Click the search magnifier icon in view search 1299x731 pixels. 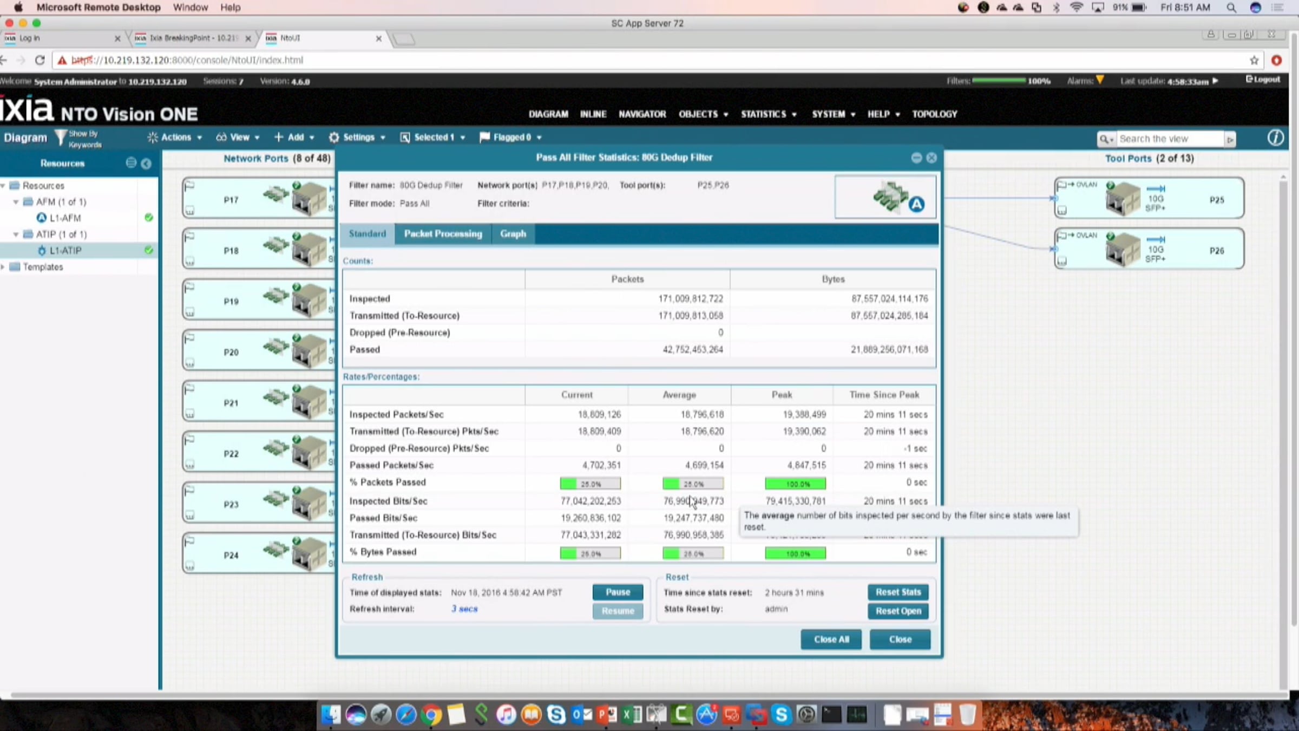click(x=1104, y=139)
